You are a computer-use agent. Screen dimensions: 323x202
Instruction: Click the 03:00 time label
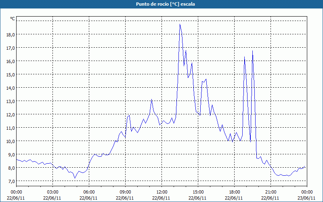click(53, 192)
